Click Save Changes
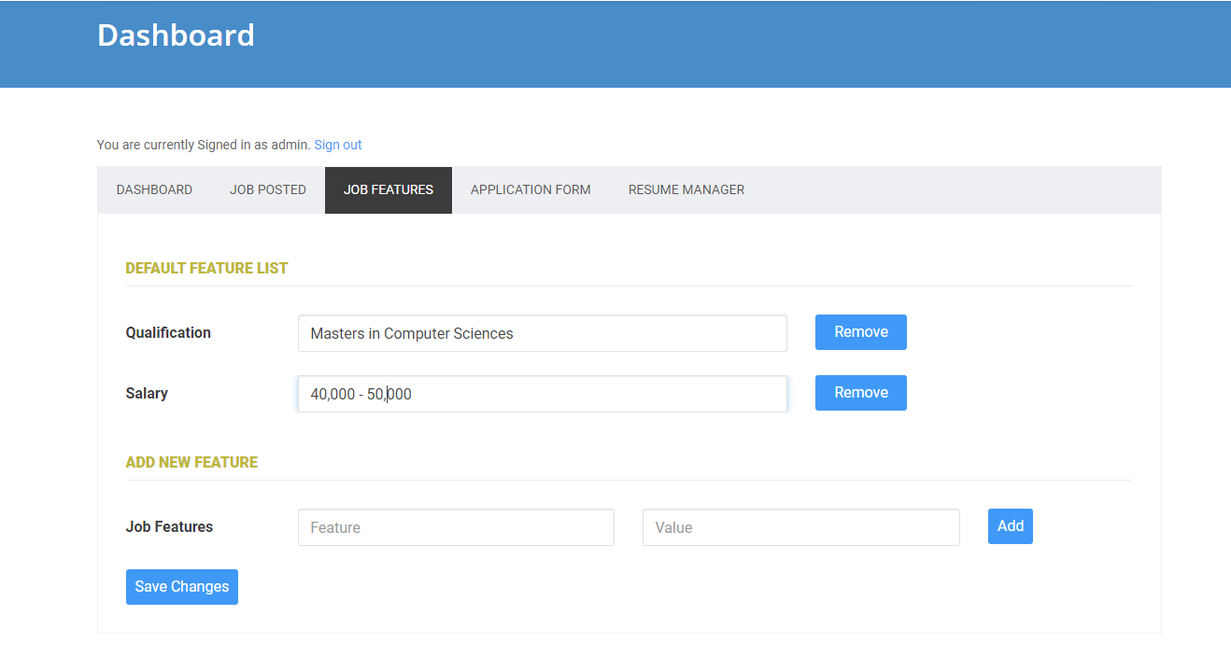The image size is (1231, 671). click(x=181, y=586)
